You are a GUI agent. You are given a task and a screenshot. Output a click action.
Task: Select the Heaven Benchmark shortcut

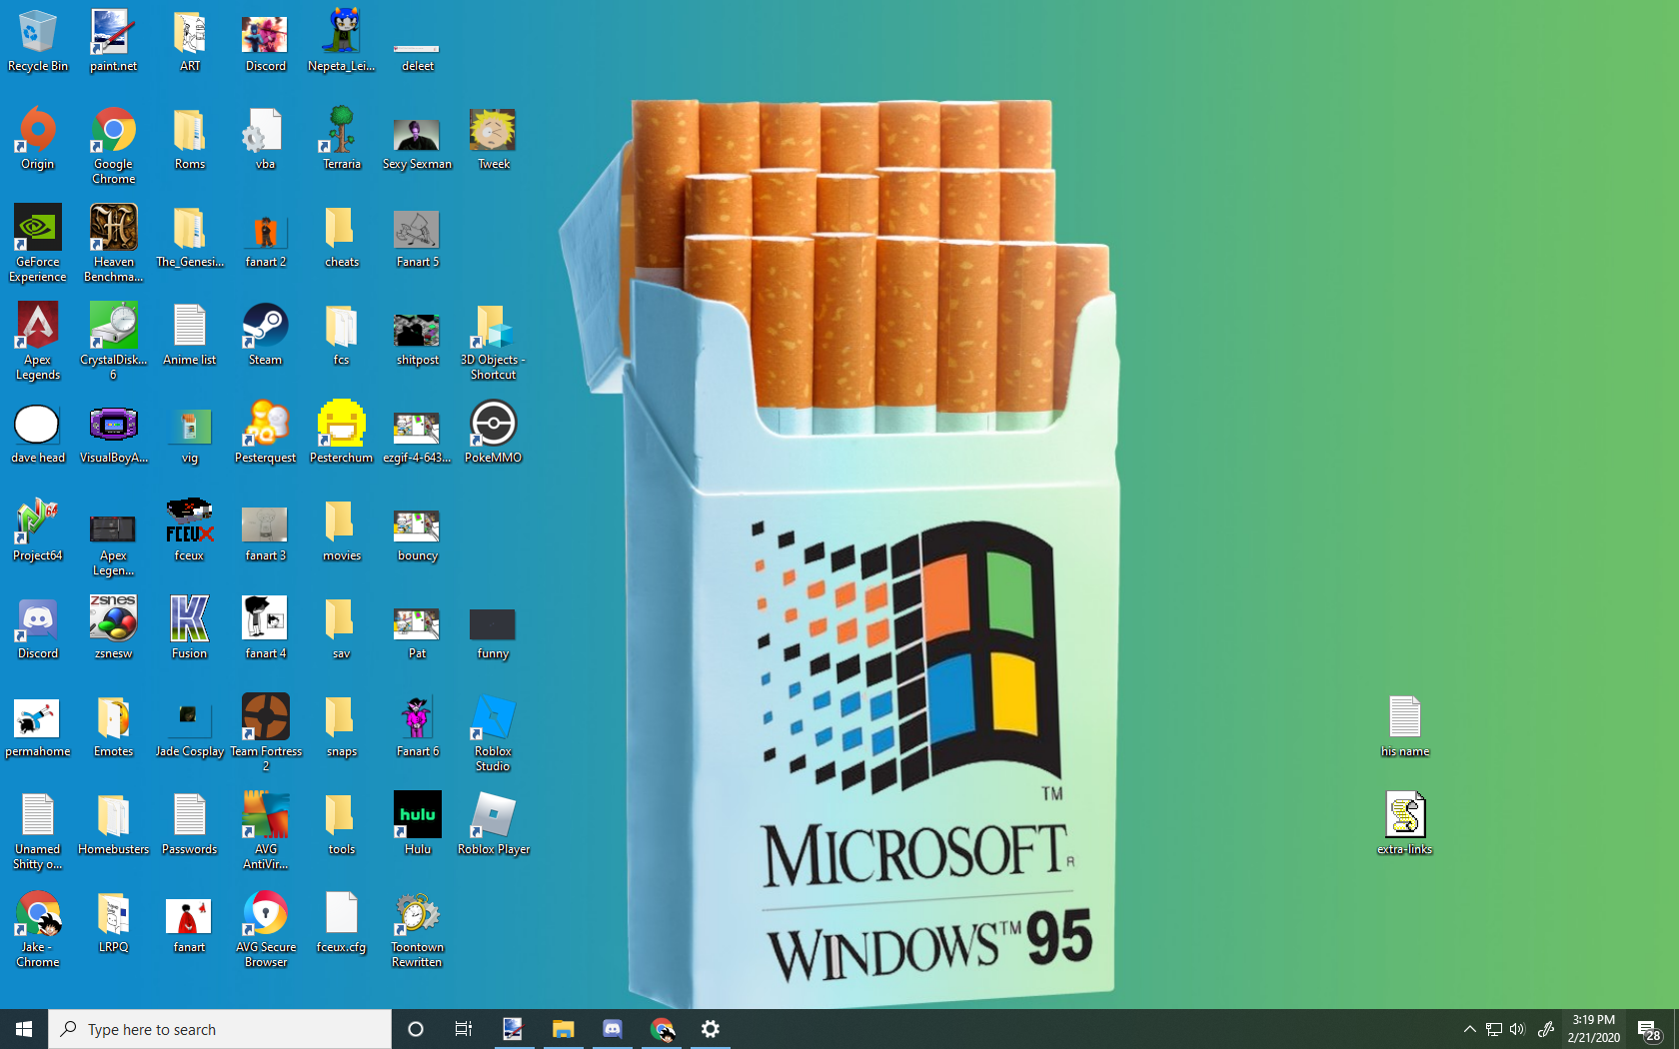[114, 244]
